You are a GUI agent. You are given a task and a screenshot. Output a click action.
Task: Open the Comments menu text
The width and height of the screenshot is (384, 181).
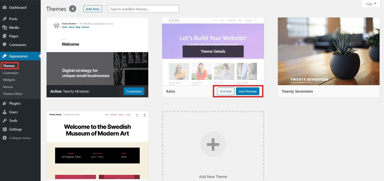coord(18,45)
